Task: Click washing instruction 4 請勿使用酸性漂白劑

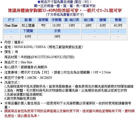Action: click(x=20, y=98)
